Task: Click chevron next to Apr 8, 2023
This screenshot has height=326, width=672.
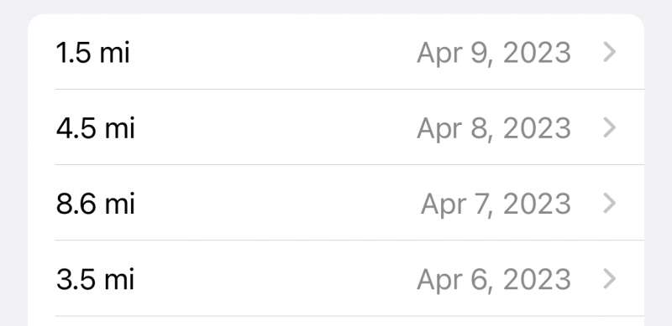Action: [610, 128]
